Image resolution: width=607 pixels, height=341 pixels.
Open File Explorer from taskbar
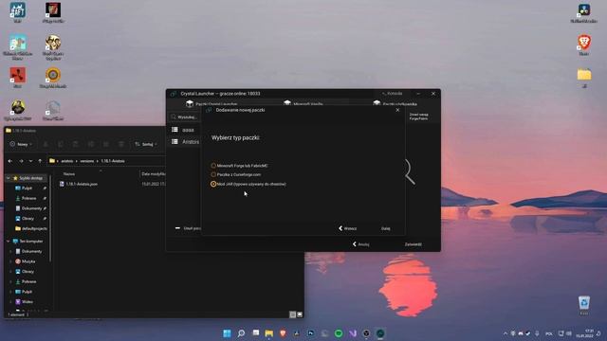269,333
